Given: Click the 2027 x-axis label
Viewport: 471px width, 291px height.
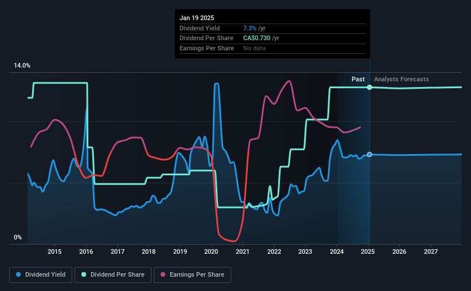Looking at the screenshot, I should pos(431,251).
